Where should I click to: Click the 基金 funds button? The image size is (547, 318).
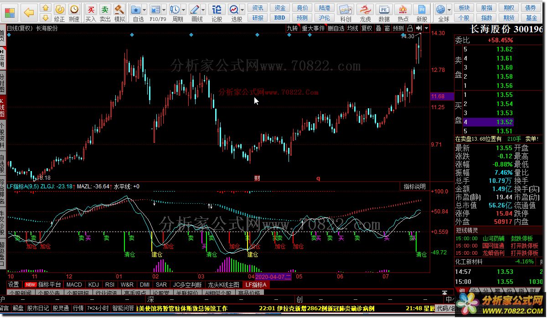pyautogui.click(x=531, y=18)
